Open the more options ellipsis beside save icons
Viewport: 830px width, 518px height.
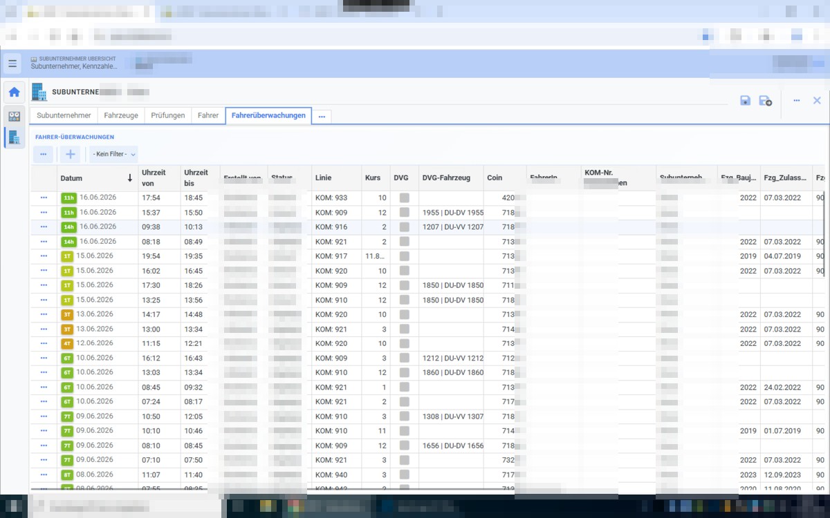[x=796, y=101]
